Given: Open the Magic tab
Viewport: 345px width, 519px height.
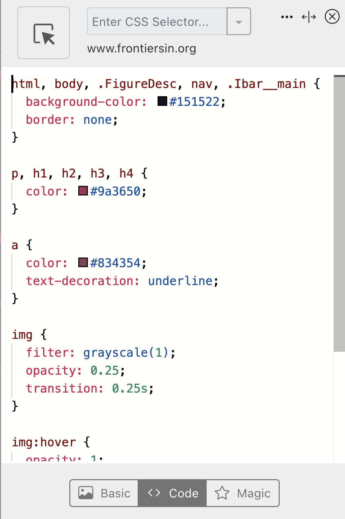Looking at the screenshot, I should [x=242, y=493].
